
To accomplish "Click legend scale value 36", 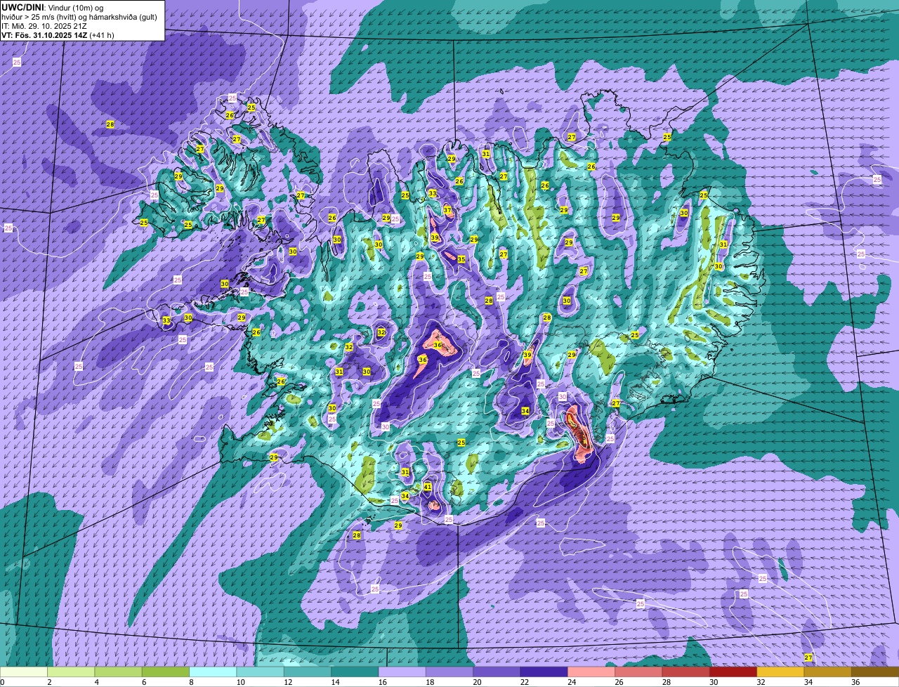I will [855, 682].
